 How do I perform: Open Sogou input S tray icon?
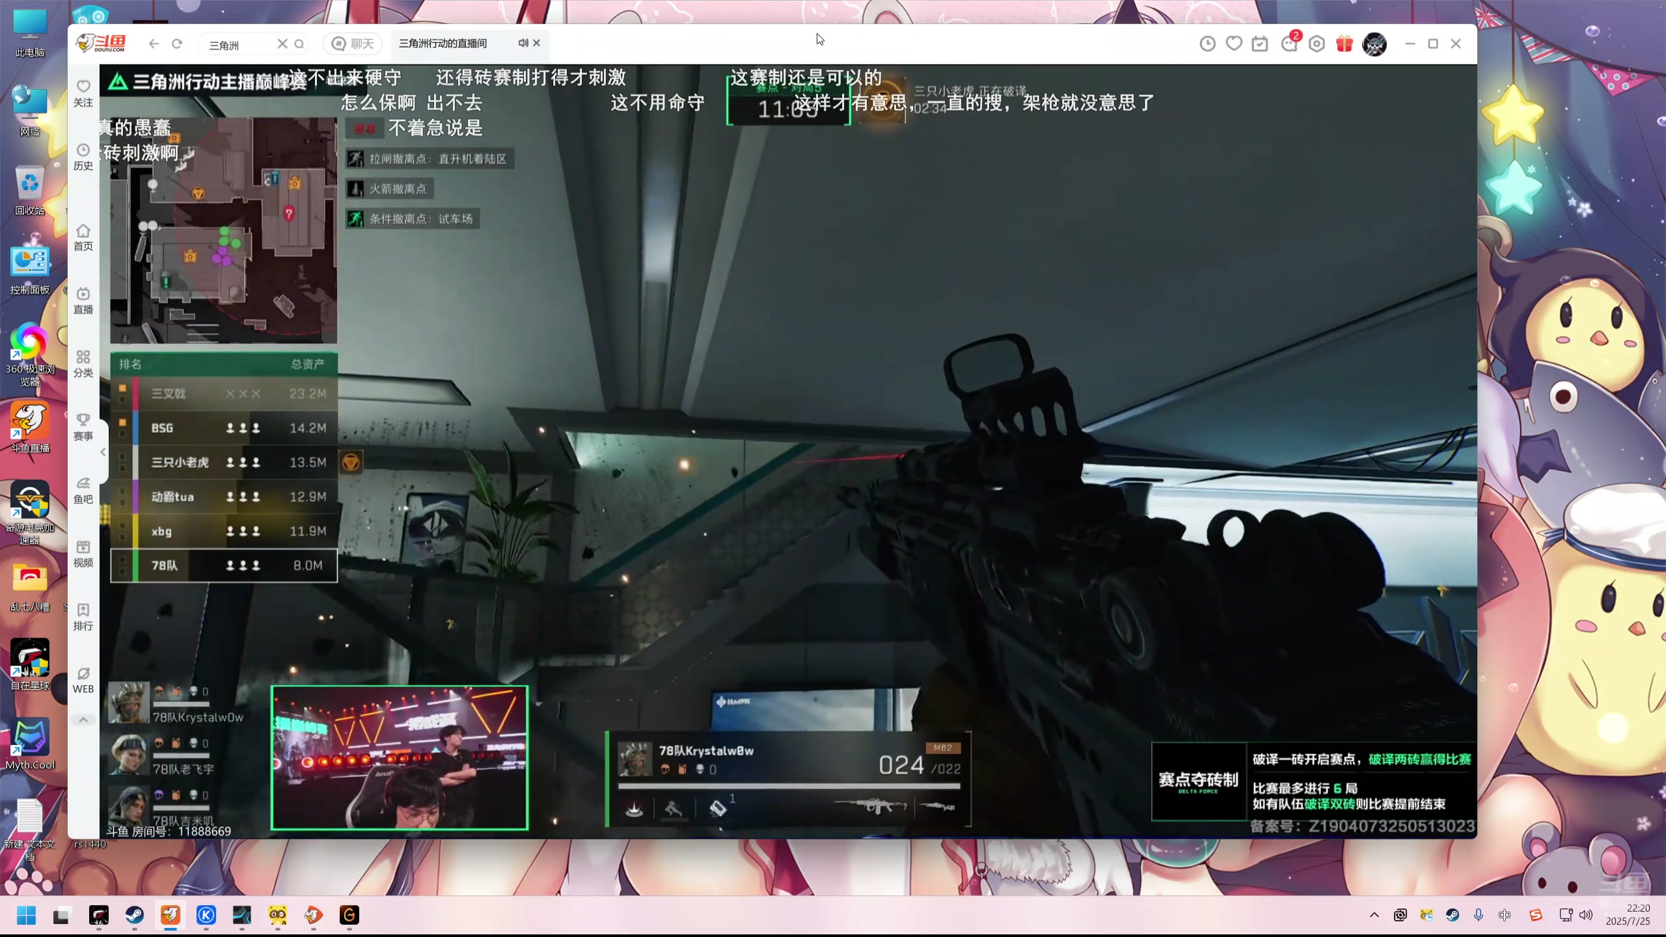[1536, 915]
